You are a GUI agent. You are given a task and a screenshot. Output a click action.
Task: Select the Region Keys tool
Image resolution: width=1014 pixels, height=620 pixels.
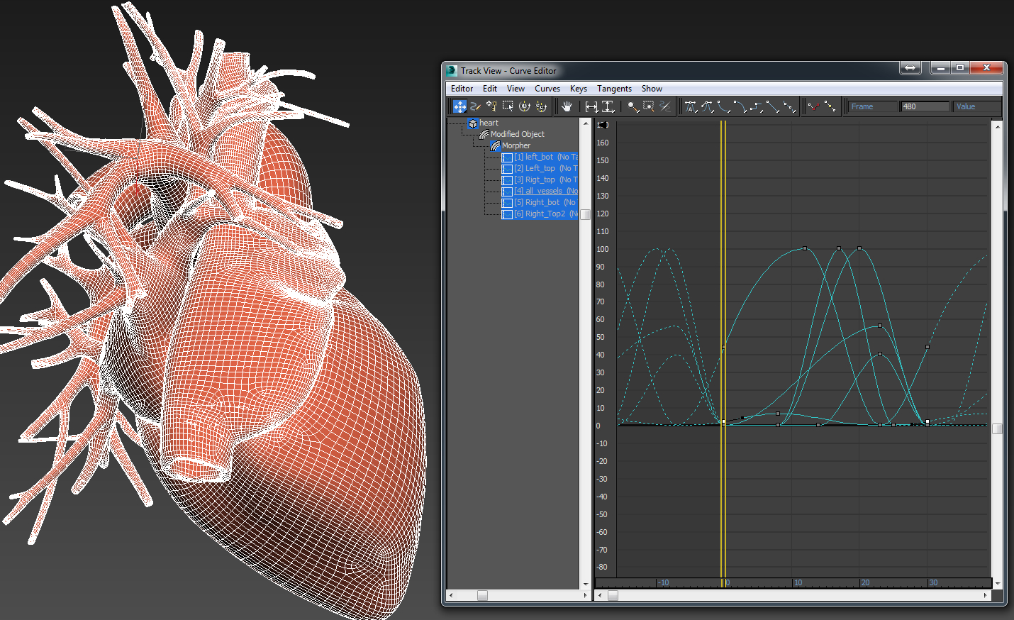[x=508, y=106]
